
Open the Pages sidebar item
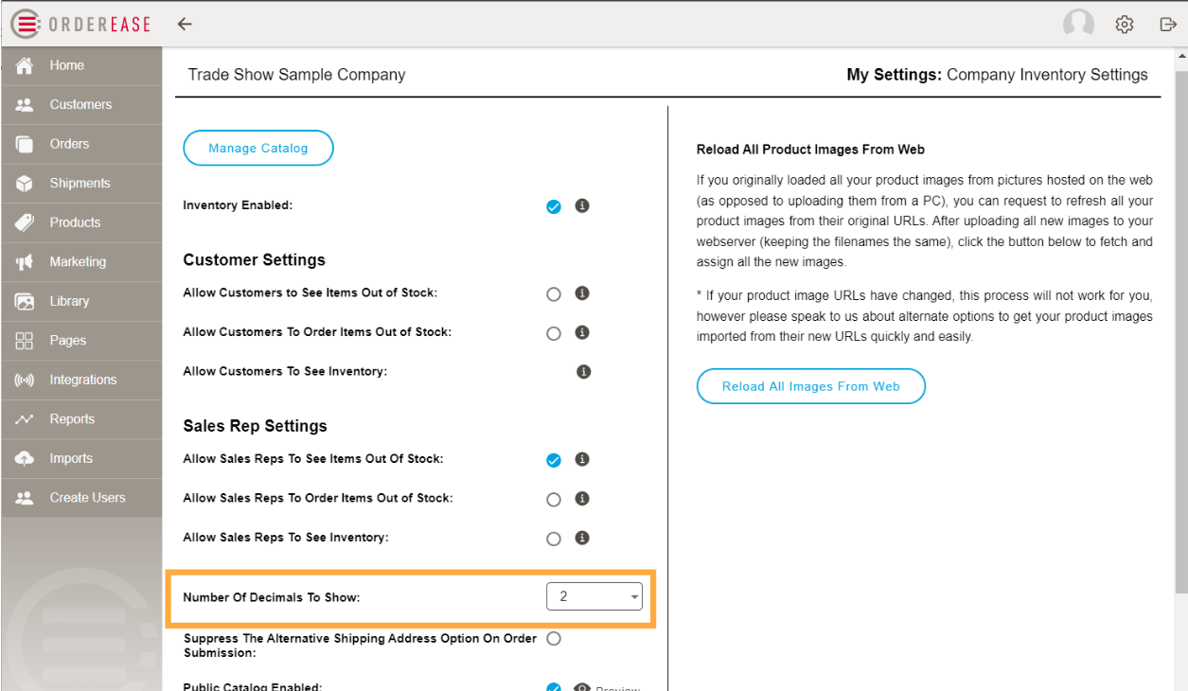(x=66, y=340)
